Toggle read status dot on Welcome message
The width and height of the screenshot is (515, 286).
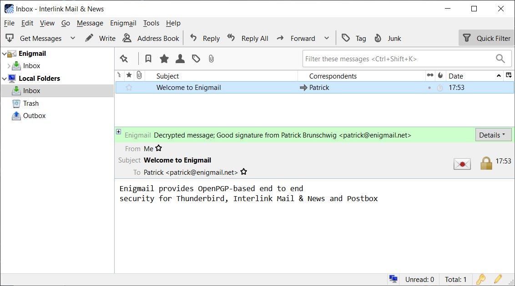point(429,88)
